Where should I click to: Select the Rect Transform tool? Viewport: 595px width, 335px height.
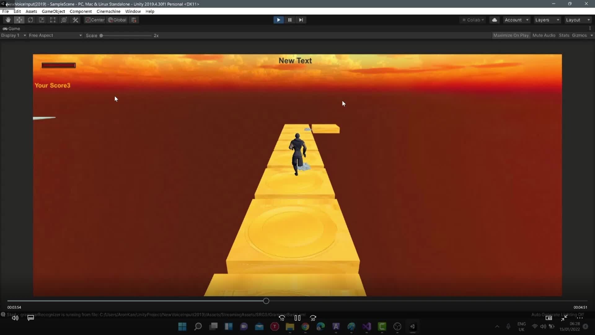[x=52, y=20]
